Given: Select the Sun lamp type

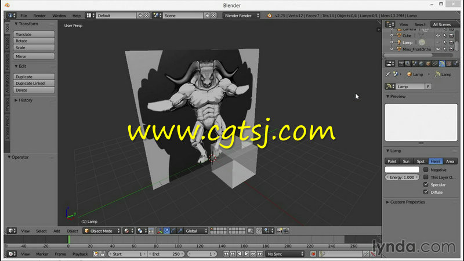Looking at the screenshot, I should point(407,161).
